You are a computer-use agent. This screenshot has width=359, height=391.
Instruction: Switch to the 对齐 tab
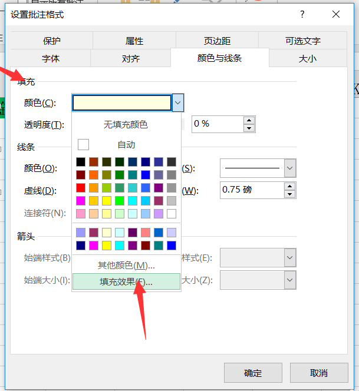[130, 58]
